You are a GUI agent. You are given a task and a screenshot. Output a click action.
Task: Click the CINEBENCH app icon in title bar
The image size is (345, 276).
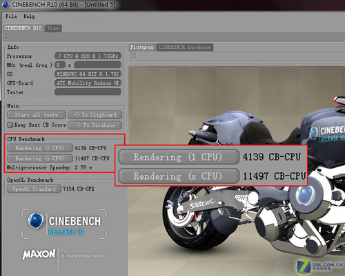coord(6,4)
